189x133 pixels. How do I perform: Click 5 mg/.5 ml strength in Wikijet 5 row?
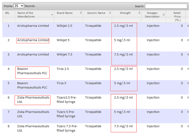[x=122, y=40]
